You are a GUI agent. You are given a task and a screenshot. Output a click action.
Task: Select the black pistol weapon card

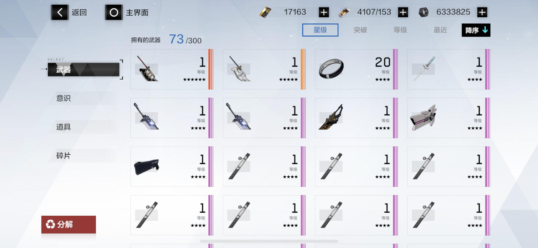172,167
